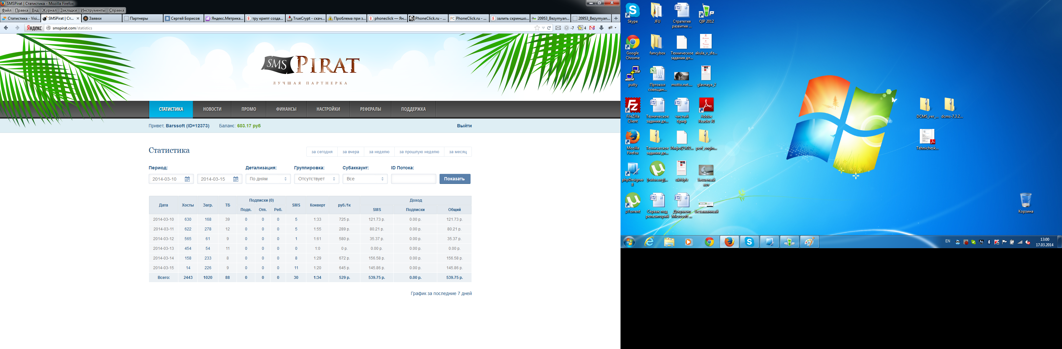Open the Инструменты menu in Firefox

(93, 10)
